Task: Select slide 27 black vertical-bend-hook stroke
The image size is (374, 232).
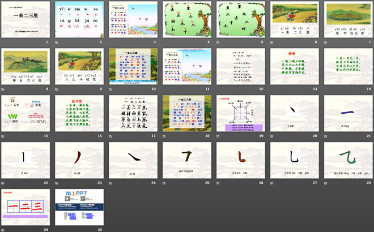Action: pyautogui.click(x=295, y=160)
